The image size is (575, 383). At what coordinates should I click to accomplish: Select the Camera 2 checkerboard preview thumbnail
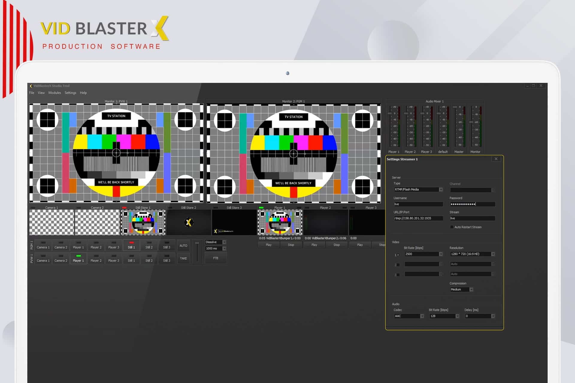[x=97, y=222]
